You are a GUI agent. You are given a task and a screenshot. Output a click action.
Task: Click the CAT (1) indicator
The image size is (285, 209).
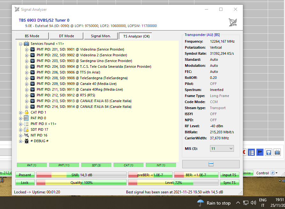(129, 165)
